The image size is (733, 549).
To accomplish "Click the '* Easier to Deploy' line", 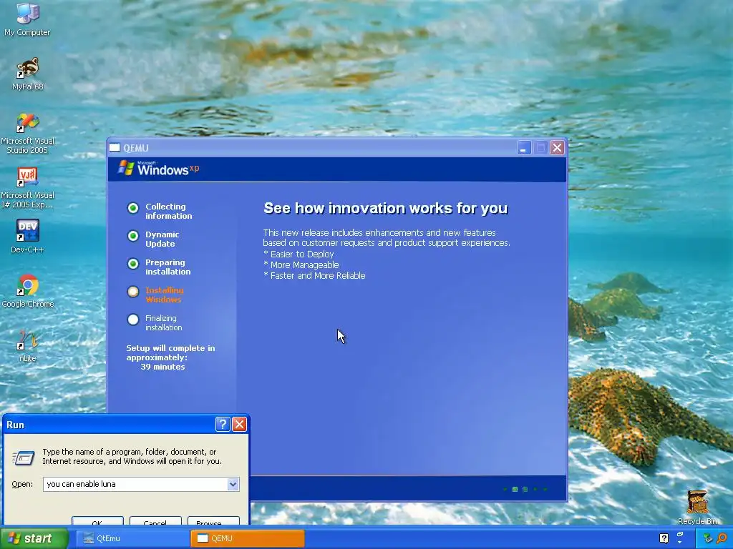I will pyautogui.click(x=298, y=254).
